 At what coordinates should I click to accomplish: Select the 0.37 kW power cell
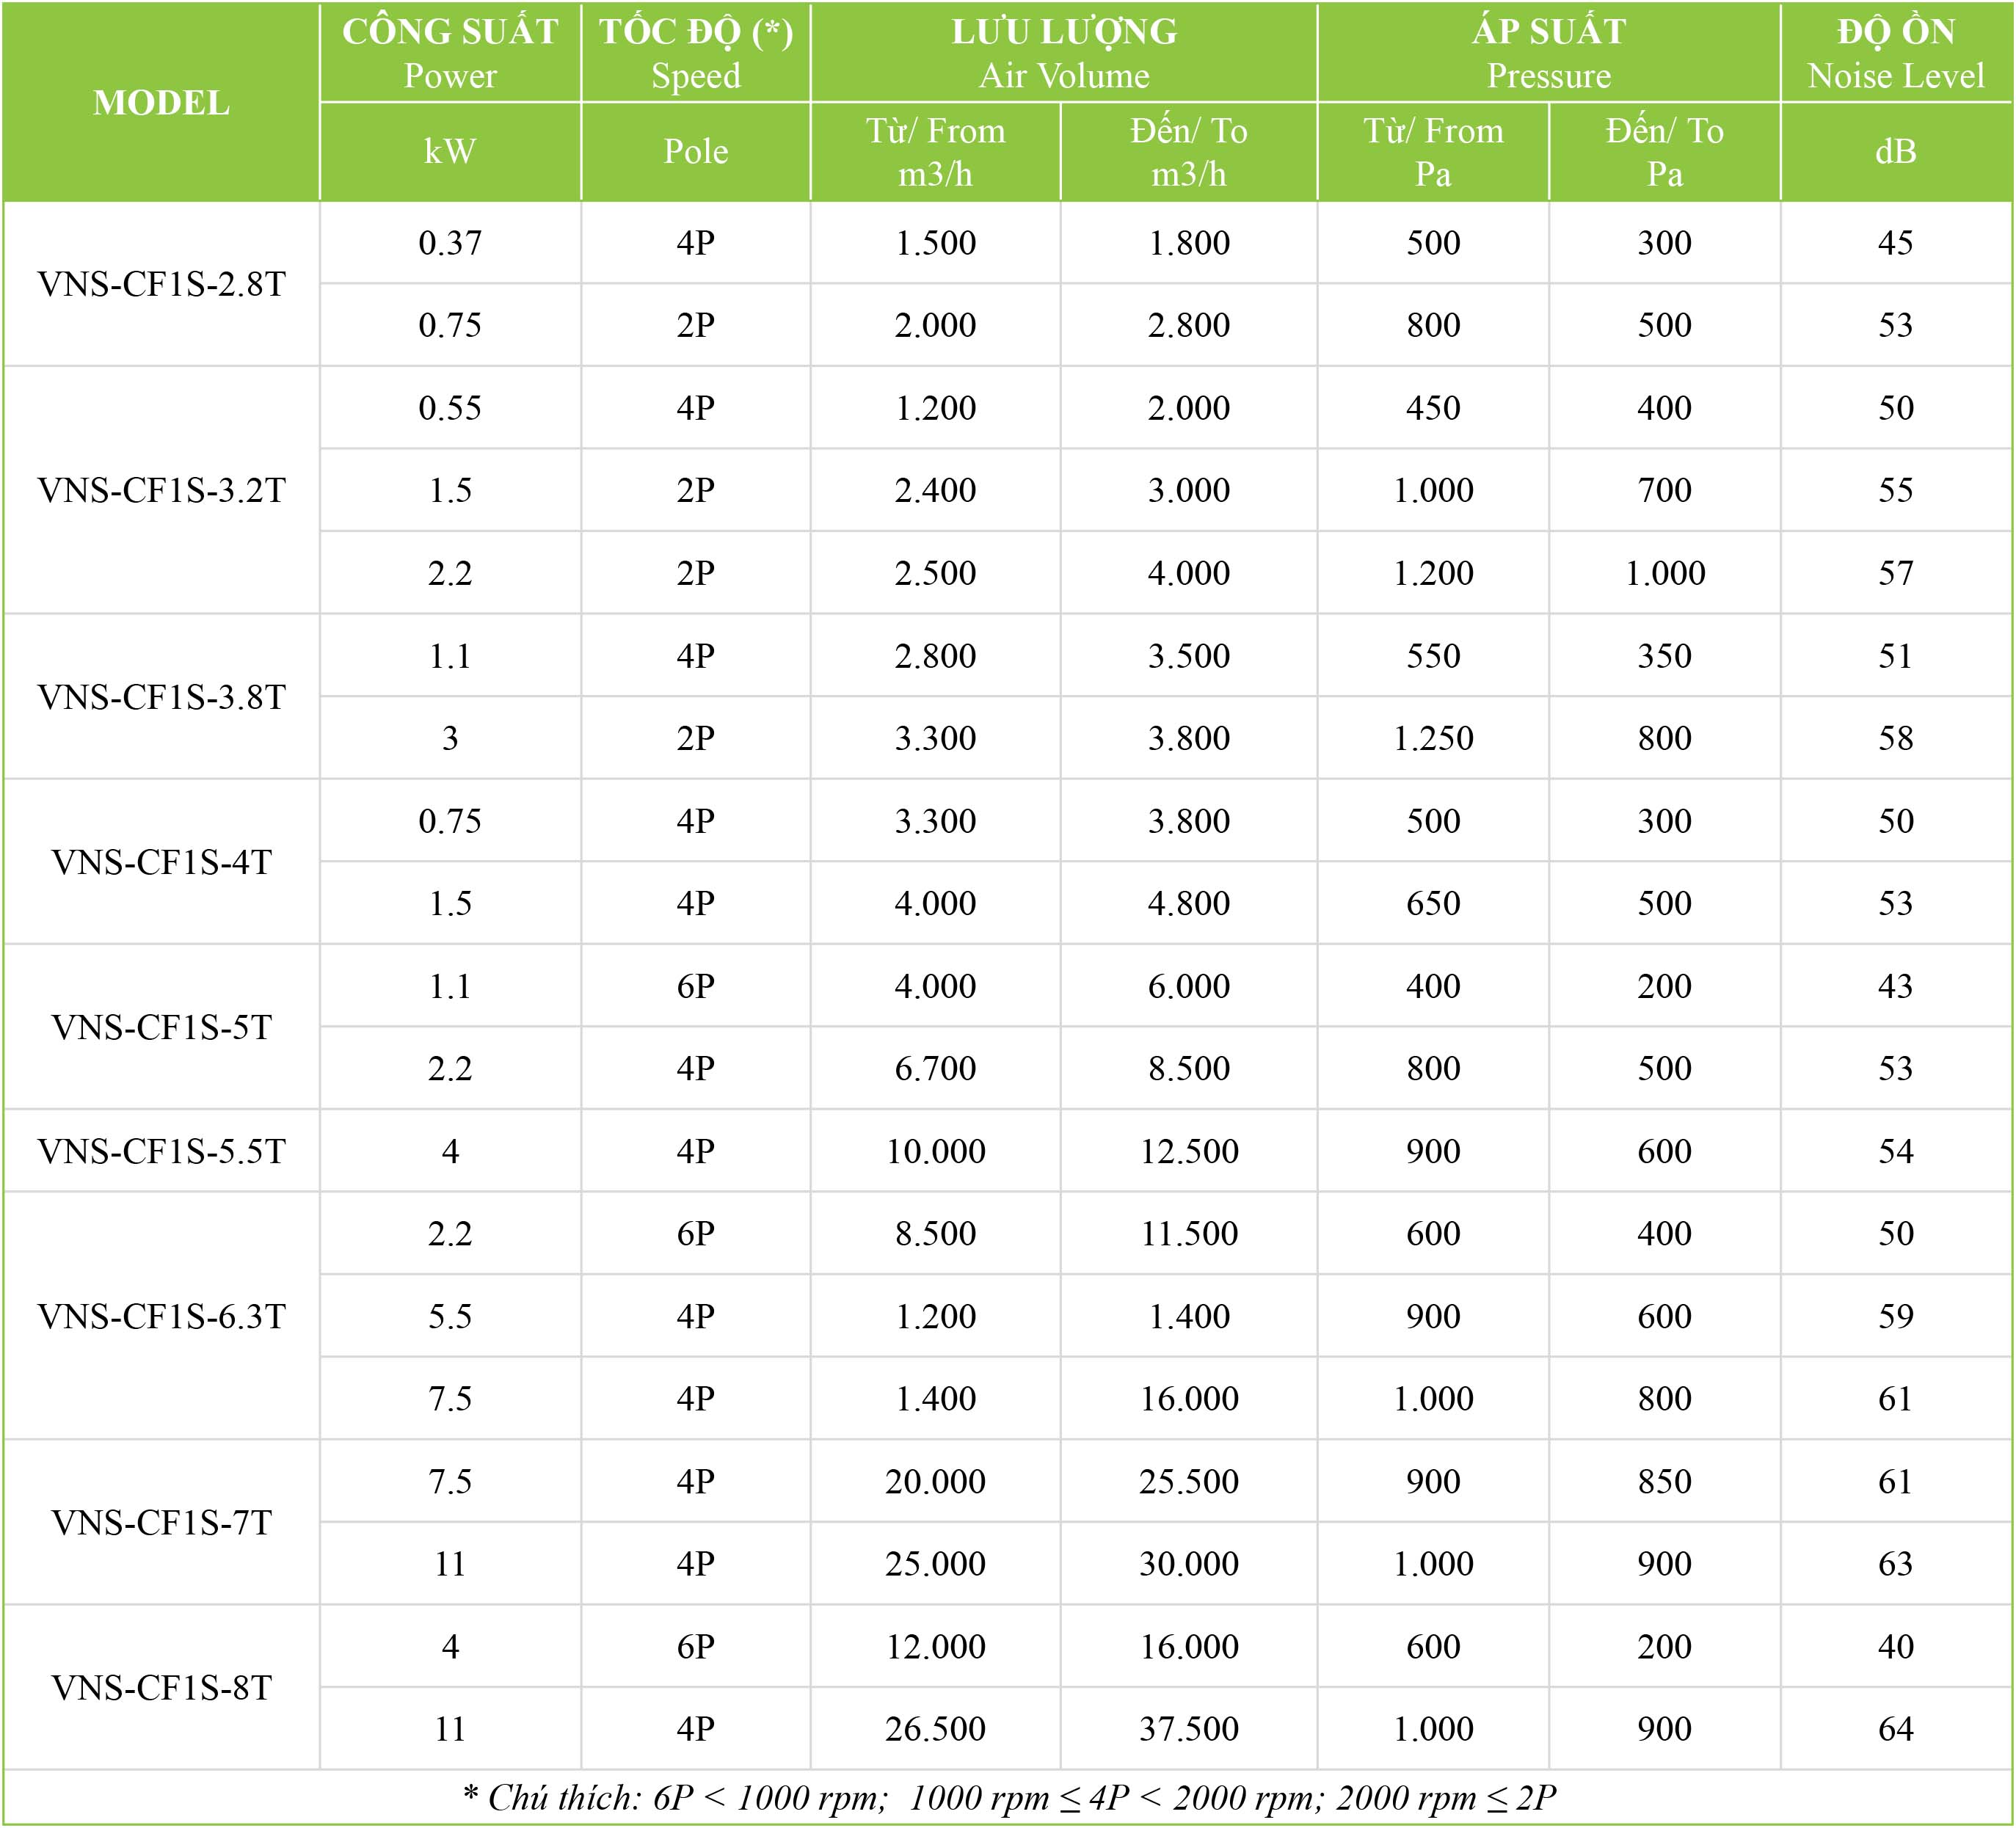click(x=450, y=243)
